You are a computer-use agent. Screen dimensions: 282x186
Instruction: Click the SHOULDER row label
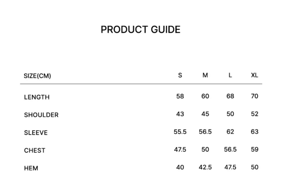click(x=41, y=115)
